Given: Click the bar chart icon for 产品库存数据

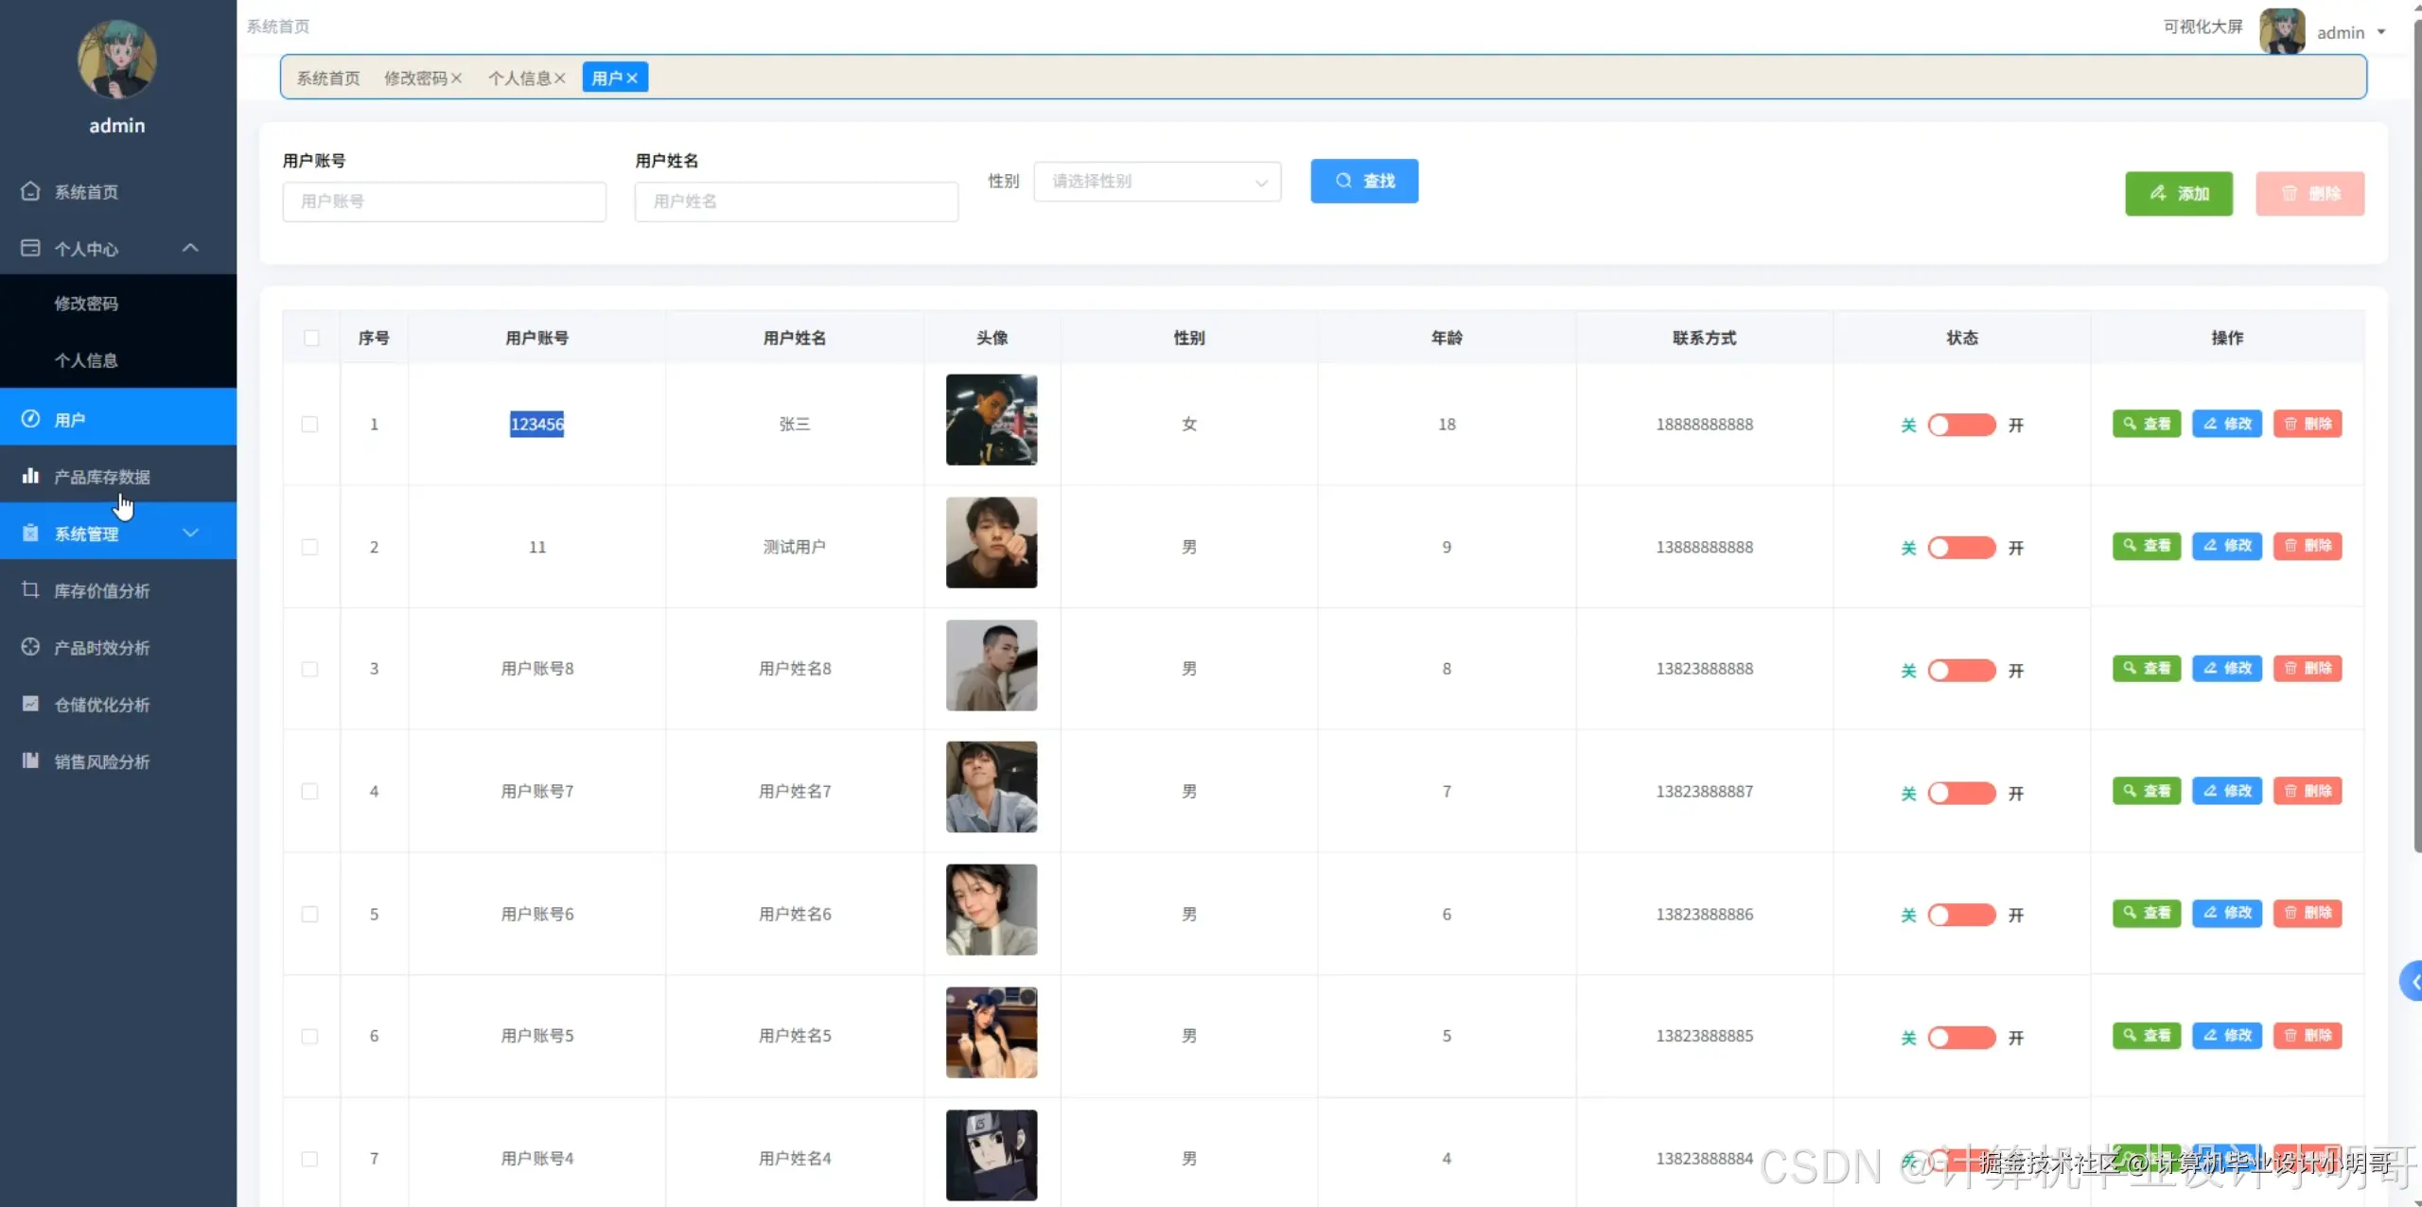Looking at the screenshot, I should tap(30, 476).
